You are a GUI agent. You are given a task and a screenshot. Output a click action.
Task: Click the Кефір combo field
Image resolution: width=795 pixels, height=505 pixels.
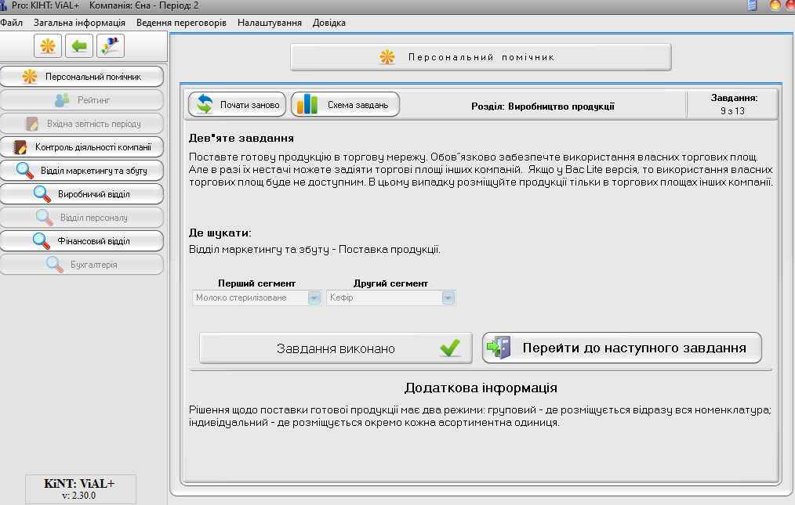pyautogui.click(x=391, y=298)
